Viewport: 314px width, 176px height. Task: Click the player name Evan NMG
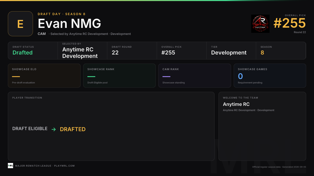[70, 24]
